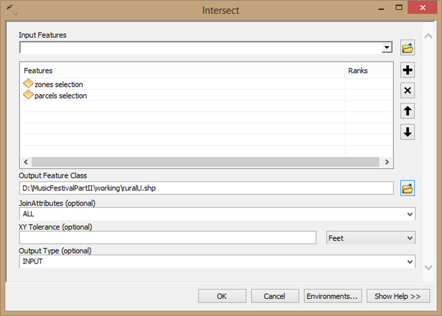
Task: Expand the JoinAttributes dropdown
Action: [409, 214]
